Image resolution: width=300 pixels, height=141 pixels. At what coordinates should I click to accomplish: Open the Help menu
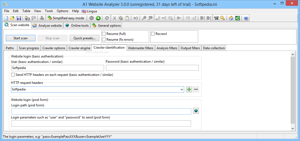[x=76, y=11]
